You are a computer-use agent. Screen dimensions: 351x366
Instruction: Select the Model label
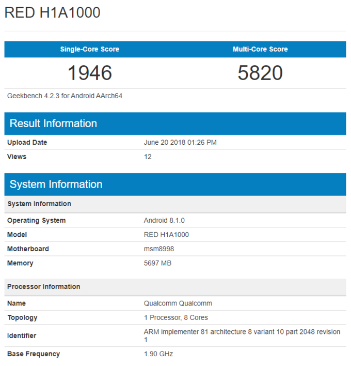17,235
